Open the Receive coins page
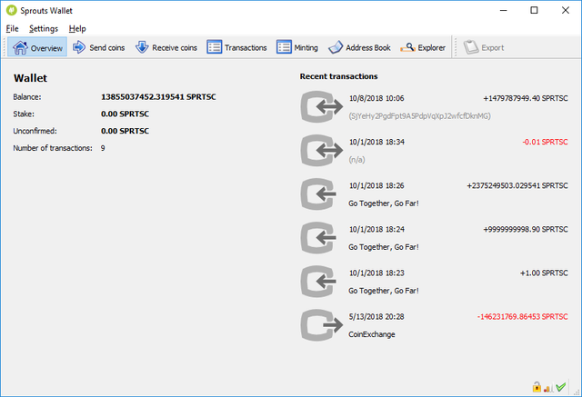 coord(166,47)
